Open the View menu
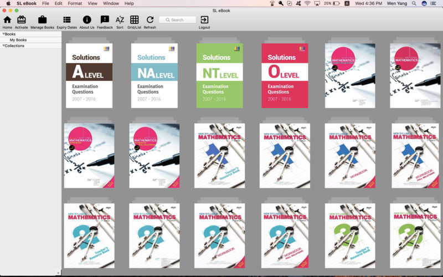This screenshot has width=443, height=277. pos(92,3)
